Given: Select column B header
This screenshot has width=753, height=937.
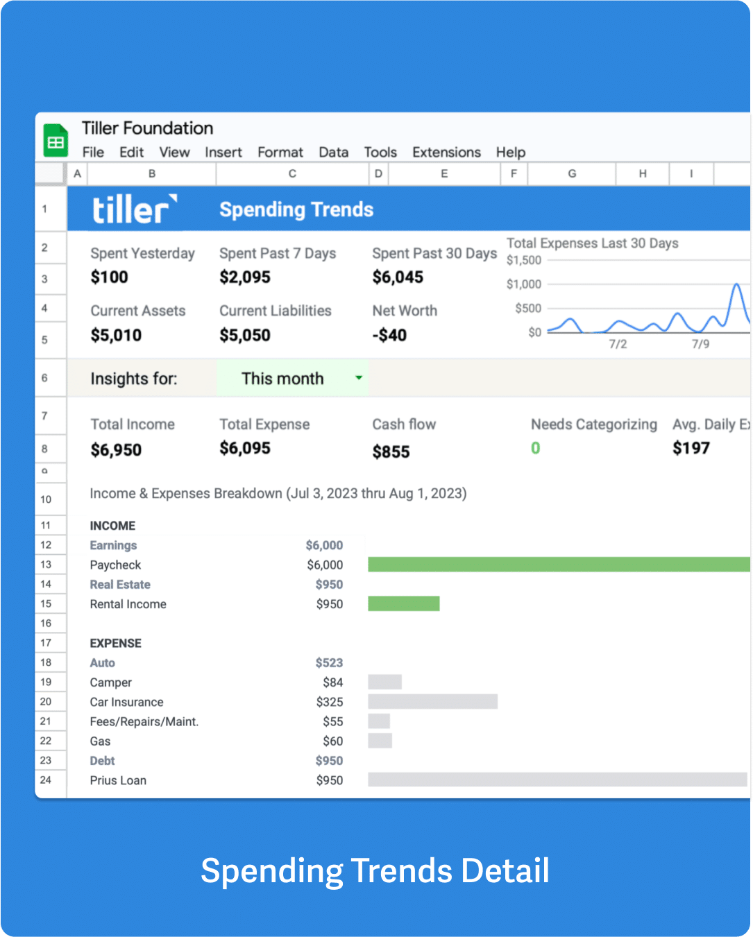Looking at the screenshot, I should pos(152,173).
